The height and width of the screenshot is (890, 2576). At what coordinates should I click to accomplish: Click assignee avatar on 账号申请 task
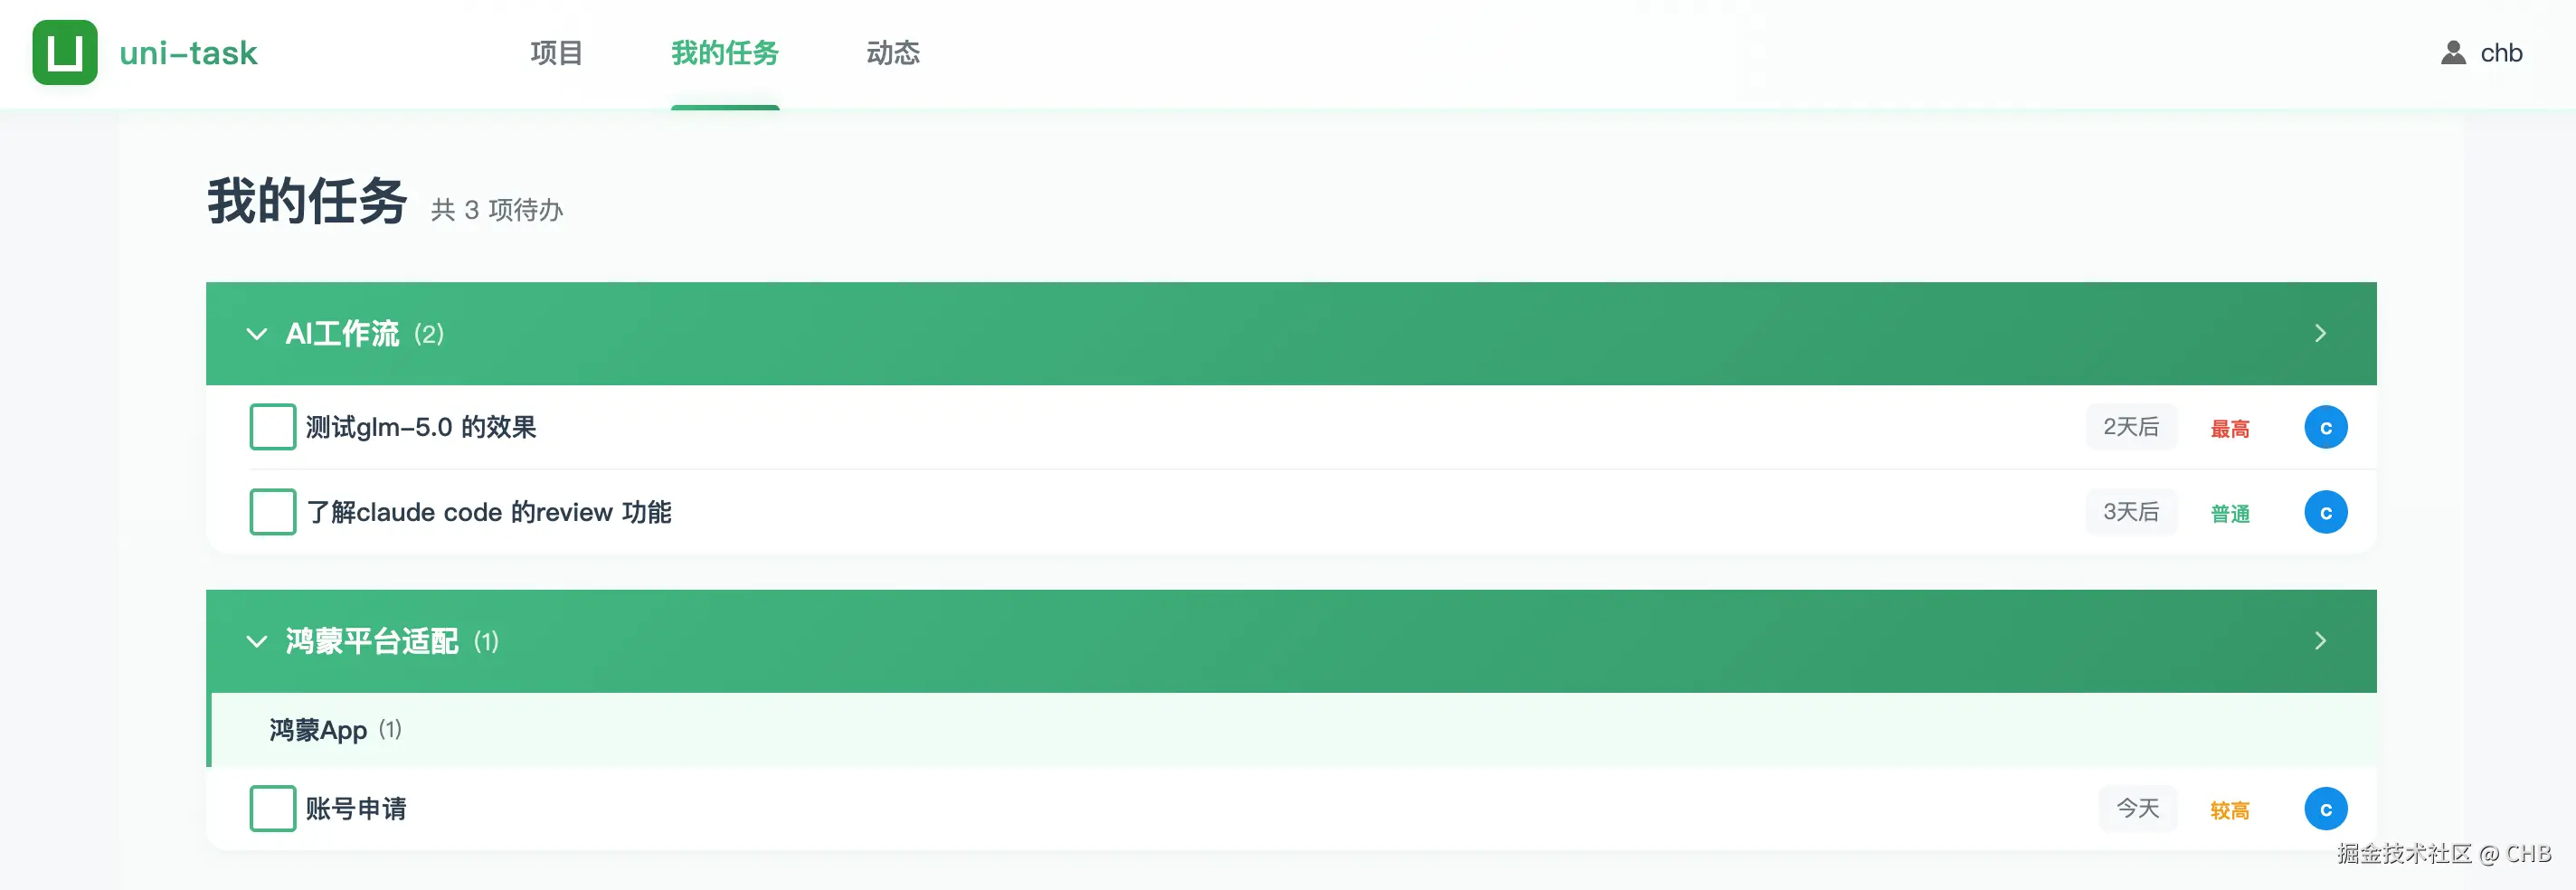(2325, 809)
